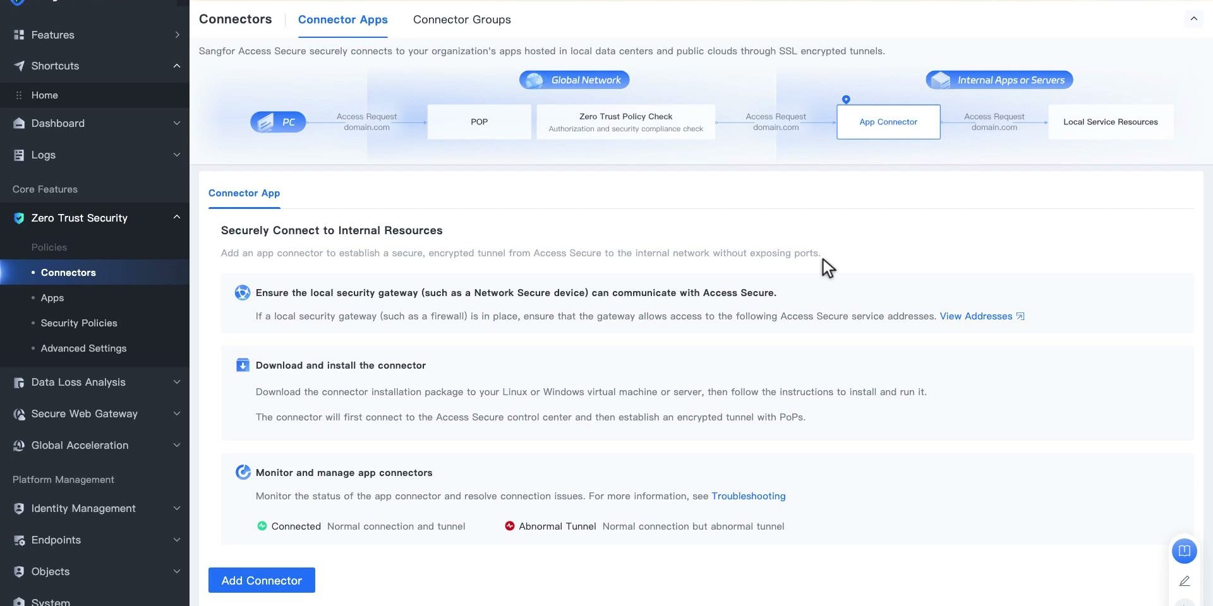Image resolution: width=1213 pixels, height=606 pixels.
Task: Click the Zero Trust Security shield icon
Action: 19,218
